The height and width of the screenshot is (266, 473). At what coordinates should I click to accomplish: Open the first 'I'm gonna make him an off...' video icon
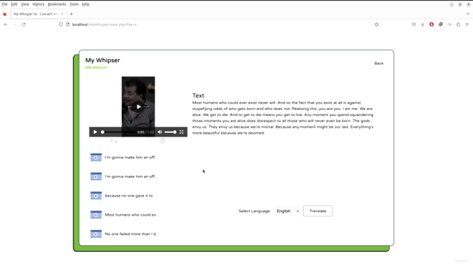[96, 157]
